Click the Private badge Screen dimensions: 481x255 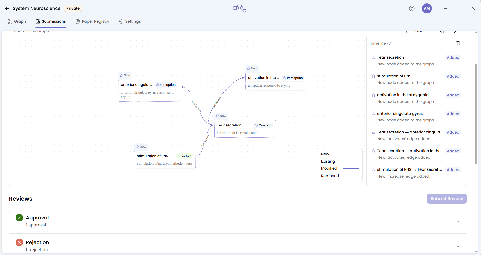[73, 8]
